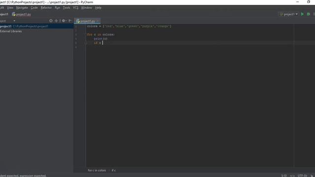Open the Code menu
The width and height of the screenshot is (315, 177).
point(34,8)
